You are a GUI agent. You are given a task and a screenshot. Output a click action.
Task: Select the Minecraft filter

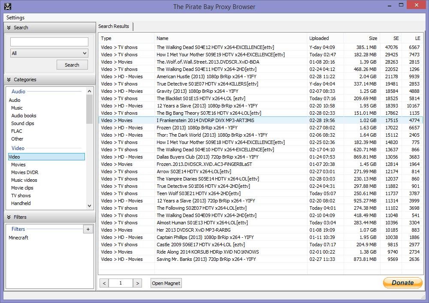(18, 238)
